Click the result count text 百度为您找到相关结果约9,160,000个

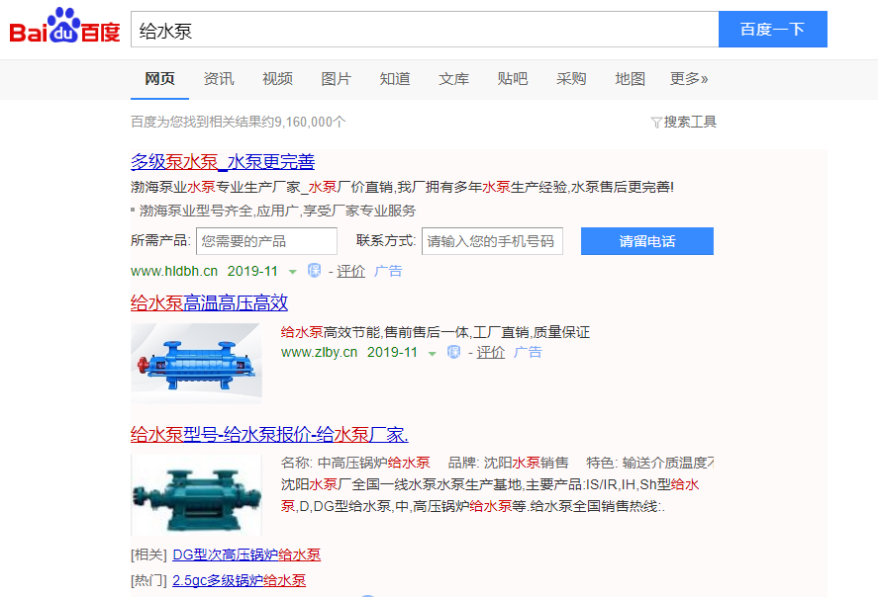click(238, 122)
